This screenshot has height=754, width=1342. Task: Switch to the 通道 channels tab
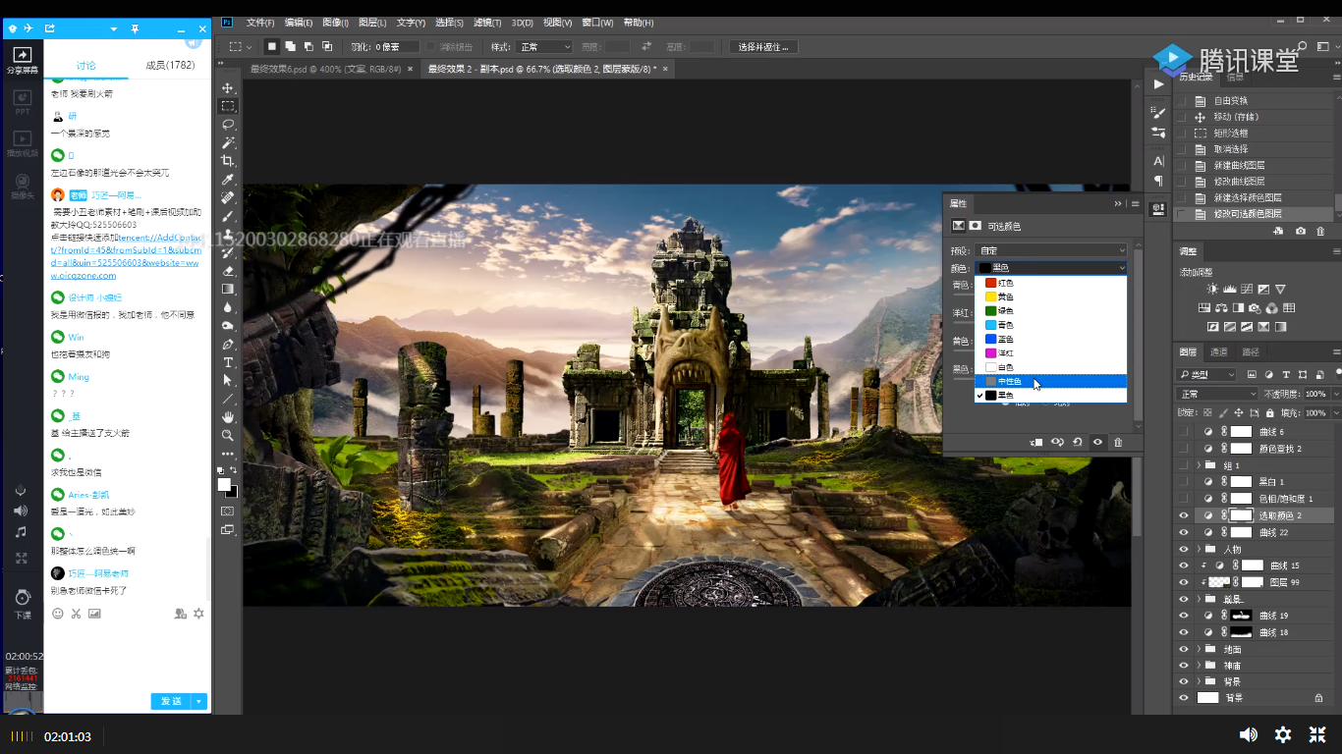point(1218,351)
